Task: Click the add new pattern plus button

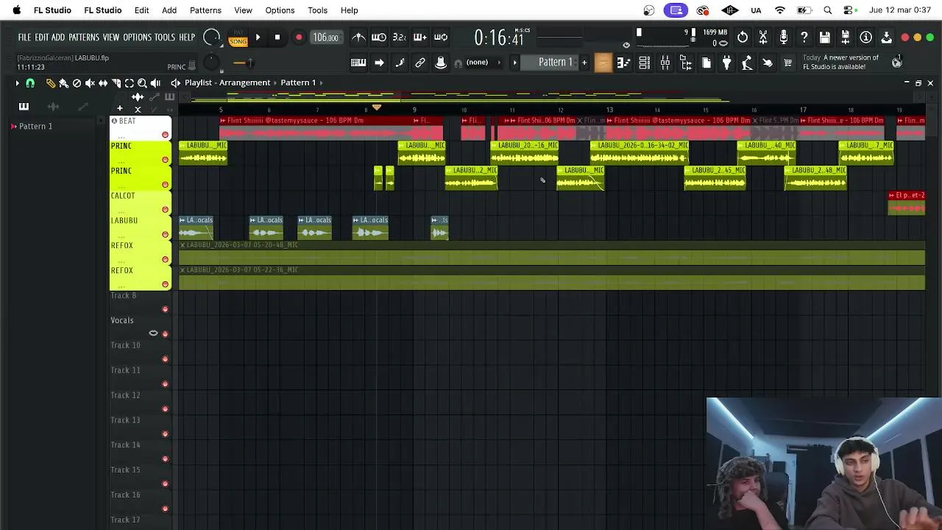Action: pyautogui.click(x=584, y=63)
